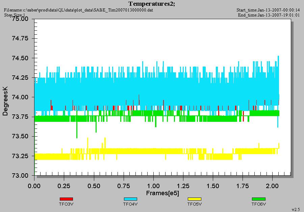
Task: Click the 0.25 x-axis tick label
Action: 64,186
